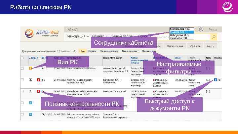Sort by the Автор резолюции column header
The height and width of the screenshot is (134, 238).
click(139, 60)
